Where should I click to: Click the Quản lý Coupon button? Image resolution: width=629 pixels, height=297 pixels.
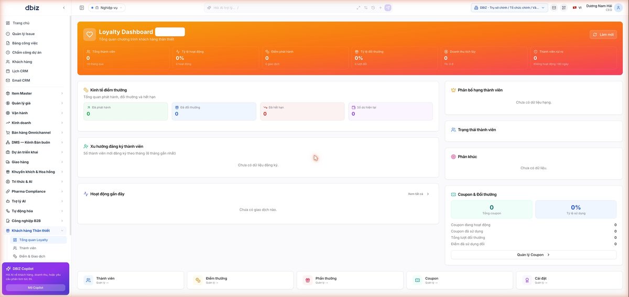(534, 255)
